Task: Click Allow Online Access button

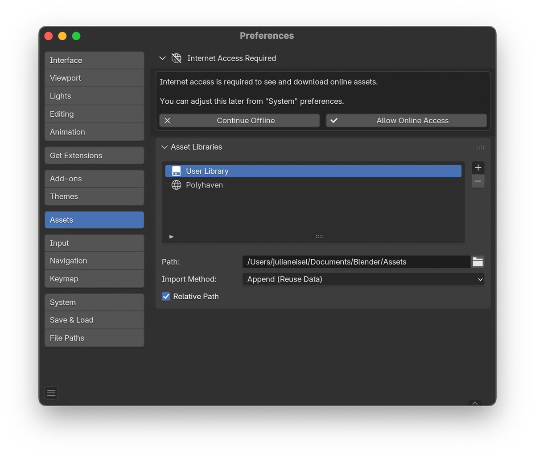Action: pos(407,121)
